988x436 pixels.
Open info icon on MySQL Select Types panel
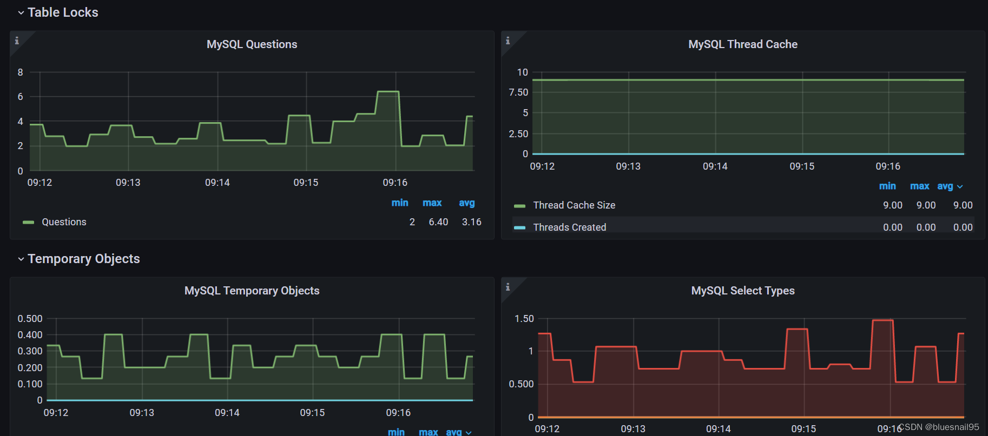pyautogui.click(x=508, y=287)
